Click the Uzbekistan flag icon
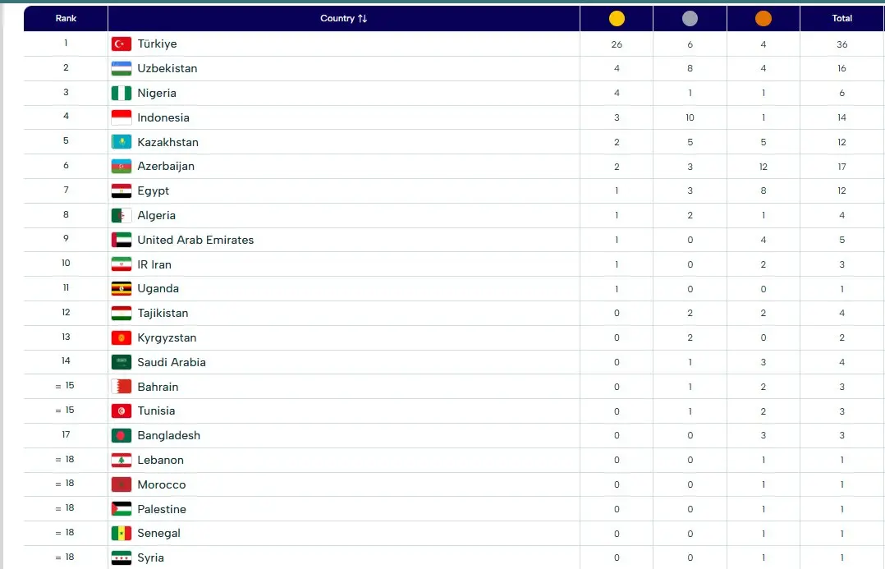885x569 pixels. click(122, 68)
